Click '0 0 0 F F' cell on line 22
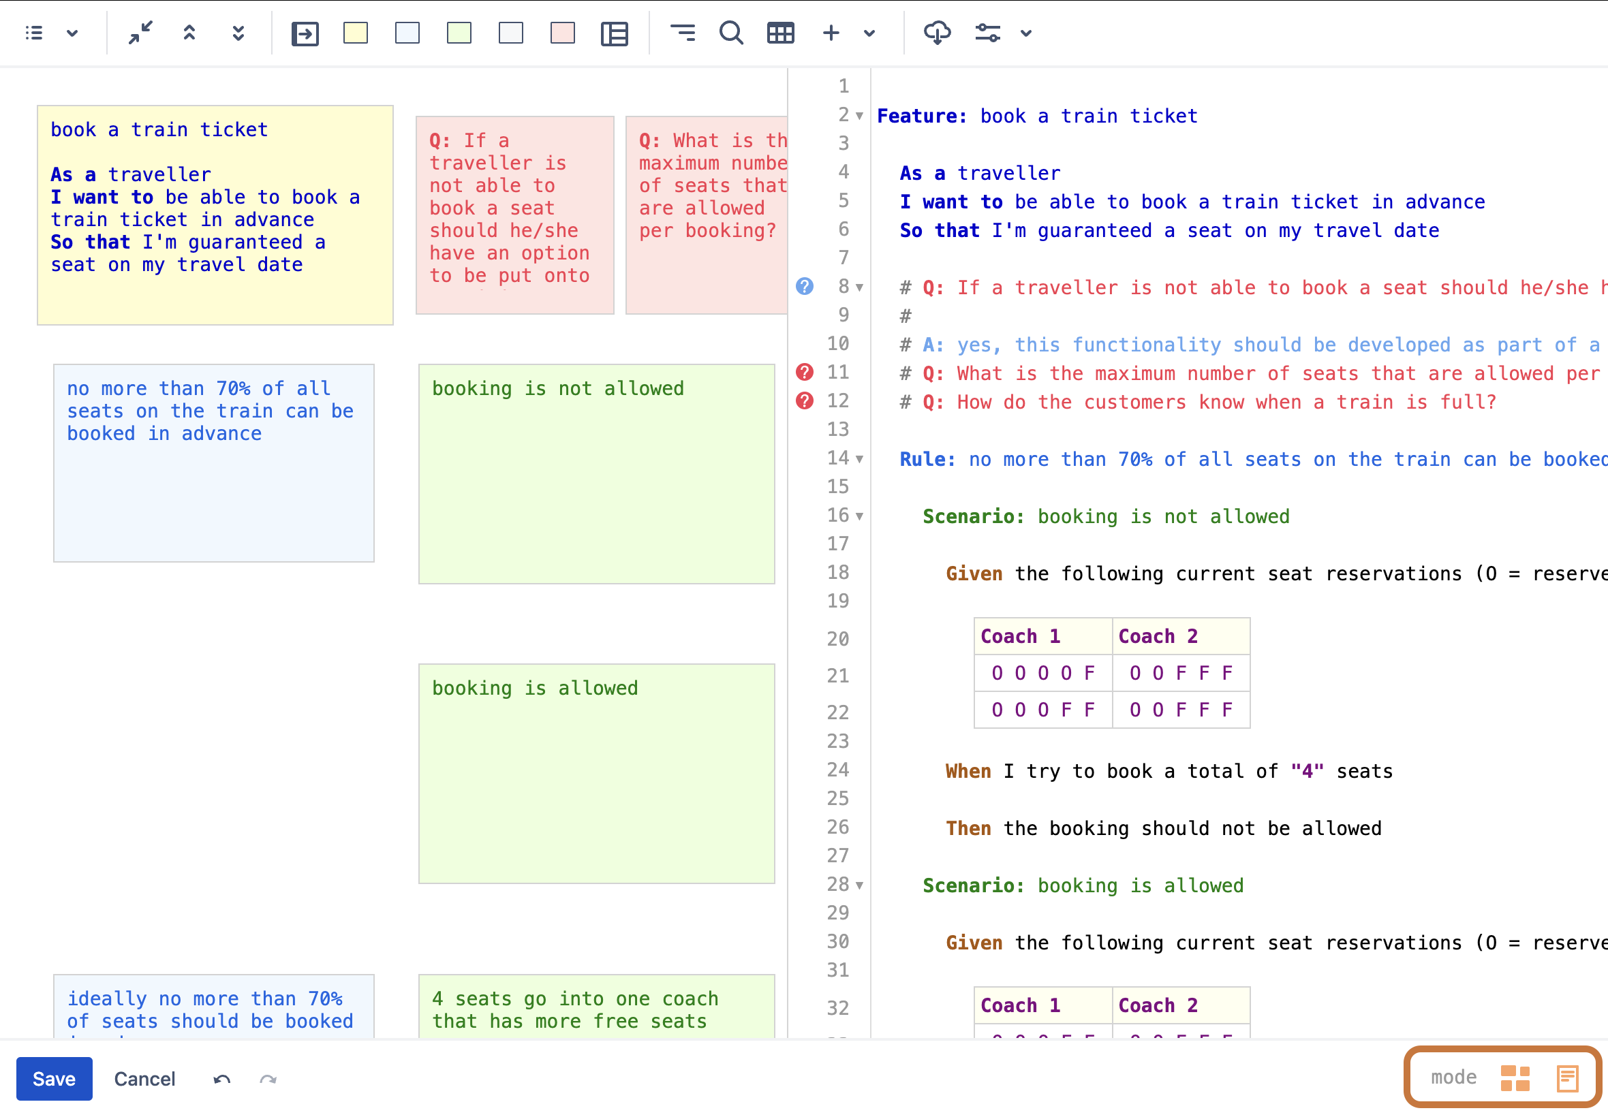 [x=1043, y=710]
